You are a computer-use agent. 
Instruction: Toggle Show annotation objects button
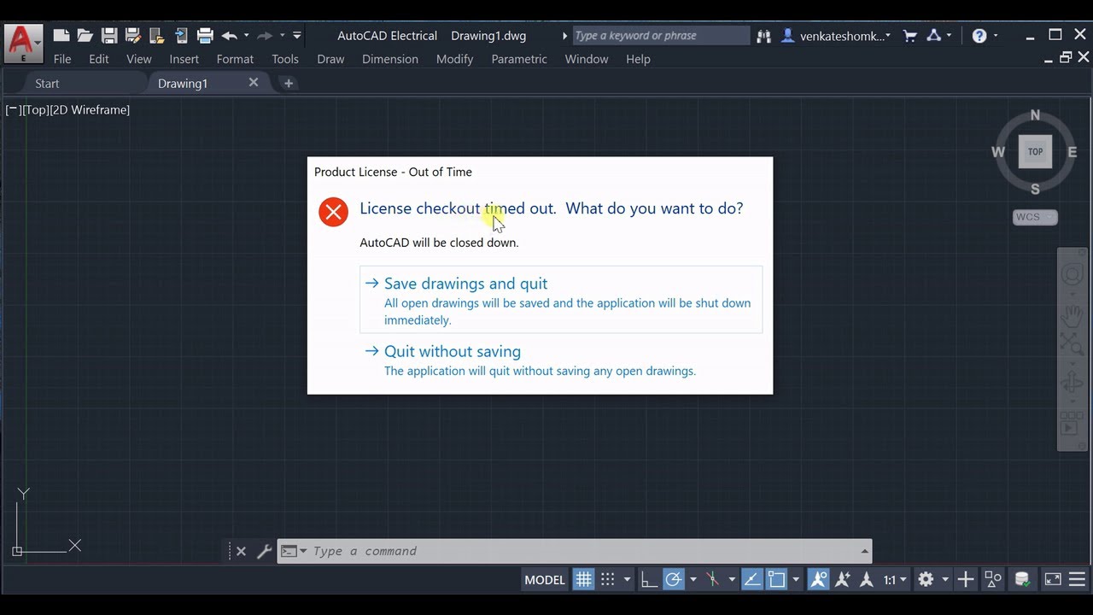pyautogui.click(x=818, y=580)
